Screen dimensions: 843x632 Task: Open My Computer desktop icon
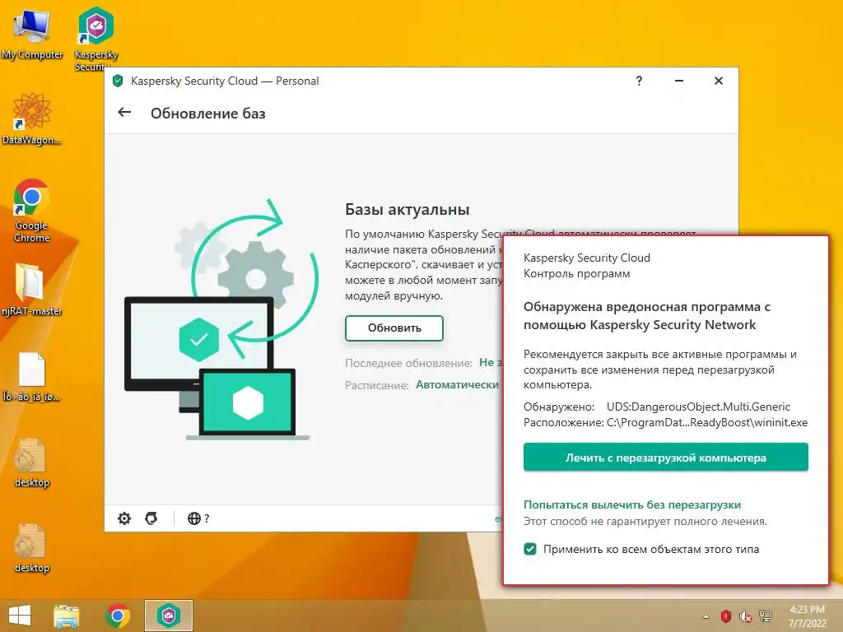click(32, 35)
